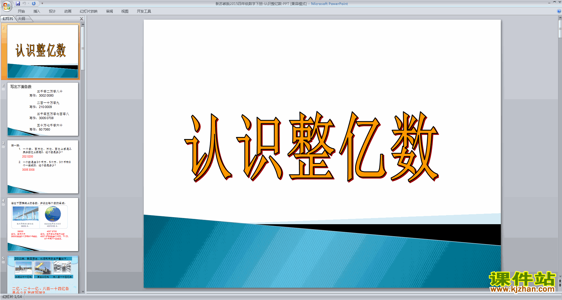
Task: Click the animation star icon beside slide 5
Action: (x=3, y=262)
